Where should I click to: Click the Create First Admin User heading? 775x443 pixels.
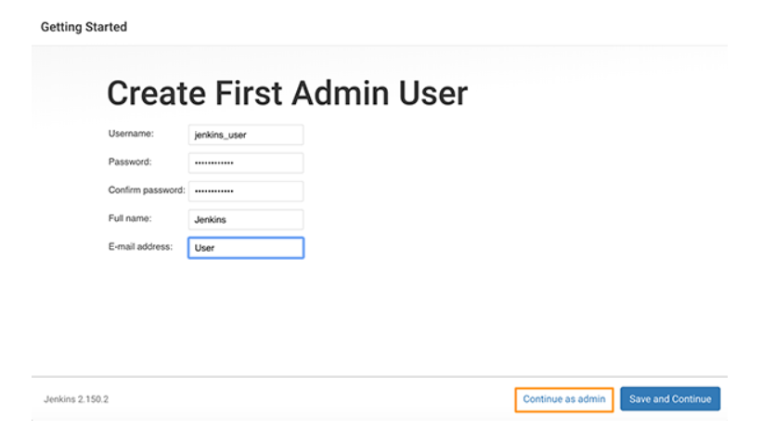[287, 93]
